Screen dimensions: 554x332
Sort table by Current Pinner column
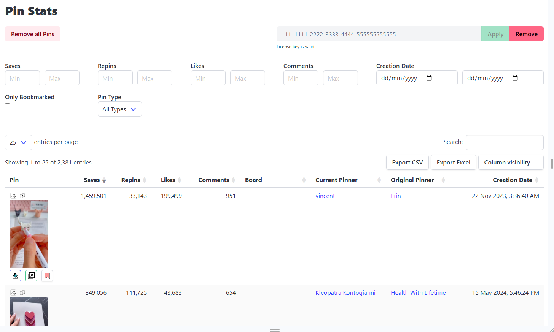coord(348,180)
